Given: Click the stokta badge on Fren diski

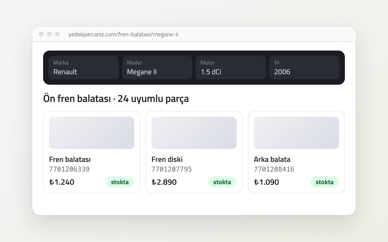Looking at the screenshot, I should 222,182.
